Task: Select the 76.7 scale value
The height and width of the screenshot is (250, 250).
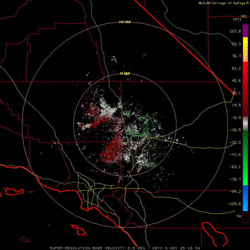Action: click(x=236, y=56)
